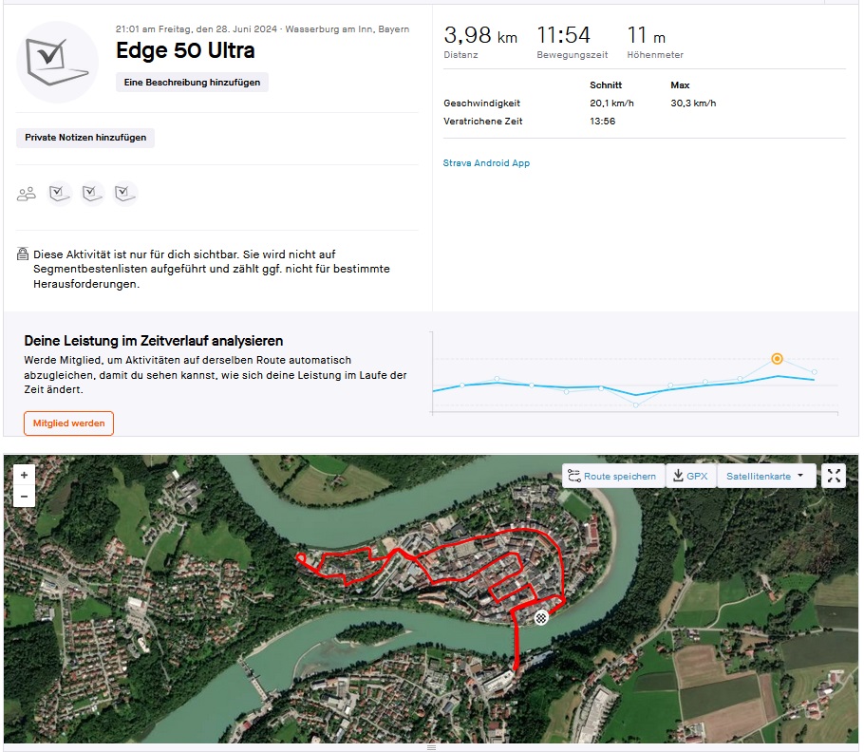This screenshot has width=864, height=752.
Task: Click the orange highlighted point on chart
Action: click(x=777, y=358)
